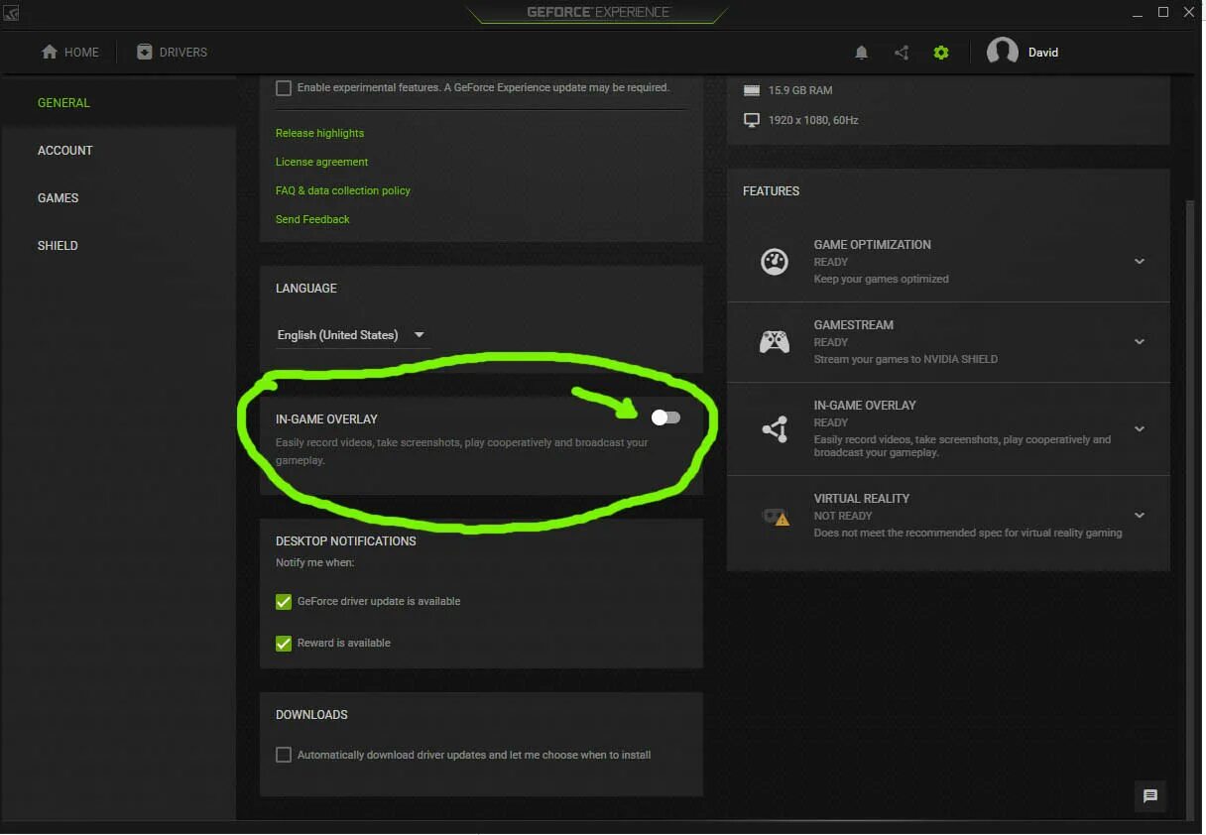Go to the Home tab
Image resolution: width=1206 pixels, height=835 pixels.
tap(70, 52)
